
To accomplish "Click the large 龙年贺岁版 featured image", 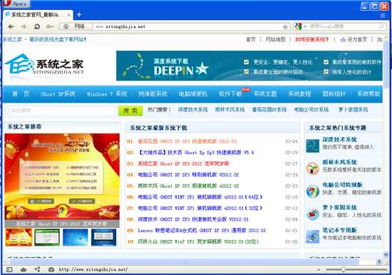I will (x=62, y=177).
